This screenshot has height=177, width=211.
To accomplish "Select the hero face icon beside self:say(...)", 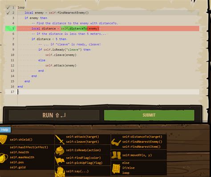I will click(60, 172).
